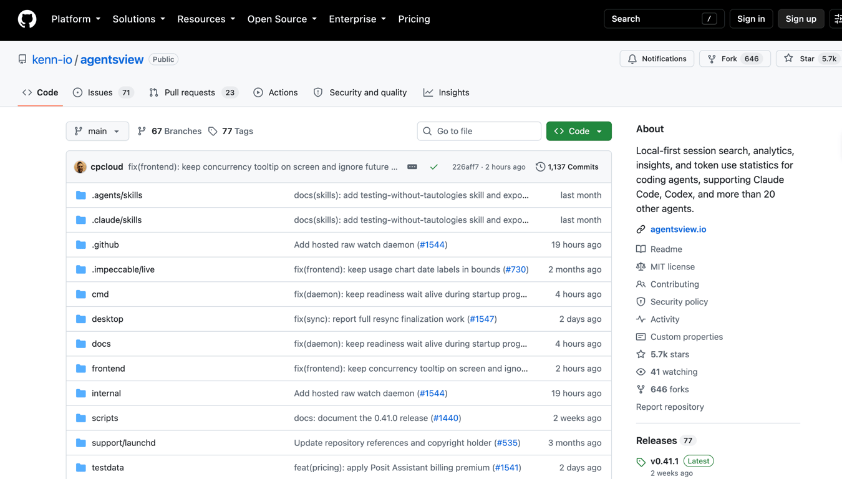Click the eye icon beside 41 watching
842x479 pixels.
click(641, 372)
